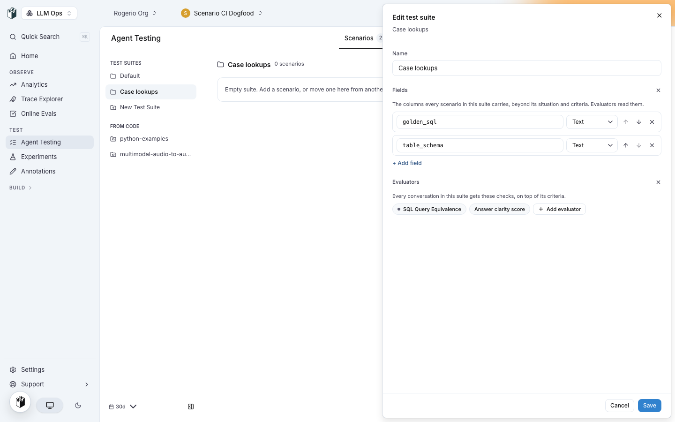
Task: Switch to dark mode moon icon
Action: pyautogui.click(x=78, y=405)
